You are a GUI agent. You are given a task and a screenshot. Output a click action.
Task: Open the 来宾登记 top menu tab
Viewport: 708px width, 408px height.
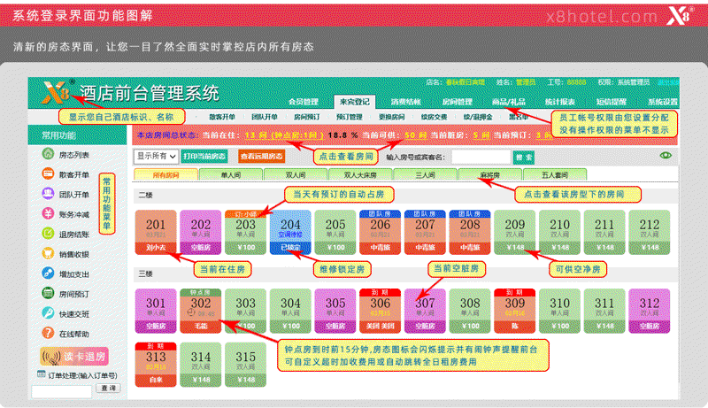click(355, 102)
